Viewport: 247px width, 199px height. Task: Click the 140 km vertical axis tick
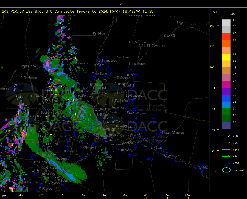(x=212, y=25)
